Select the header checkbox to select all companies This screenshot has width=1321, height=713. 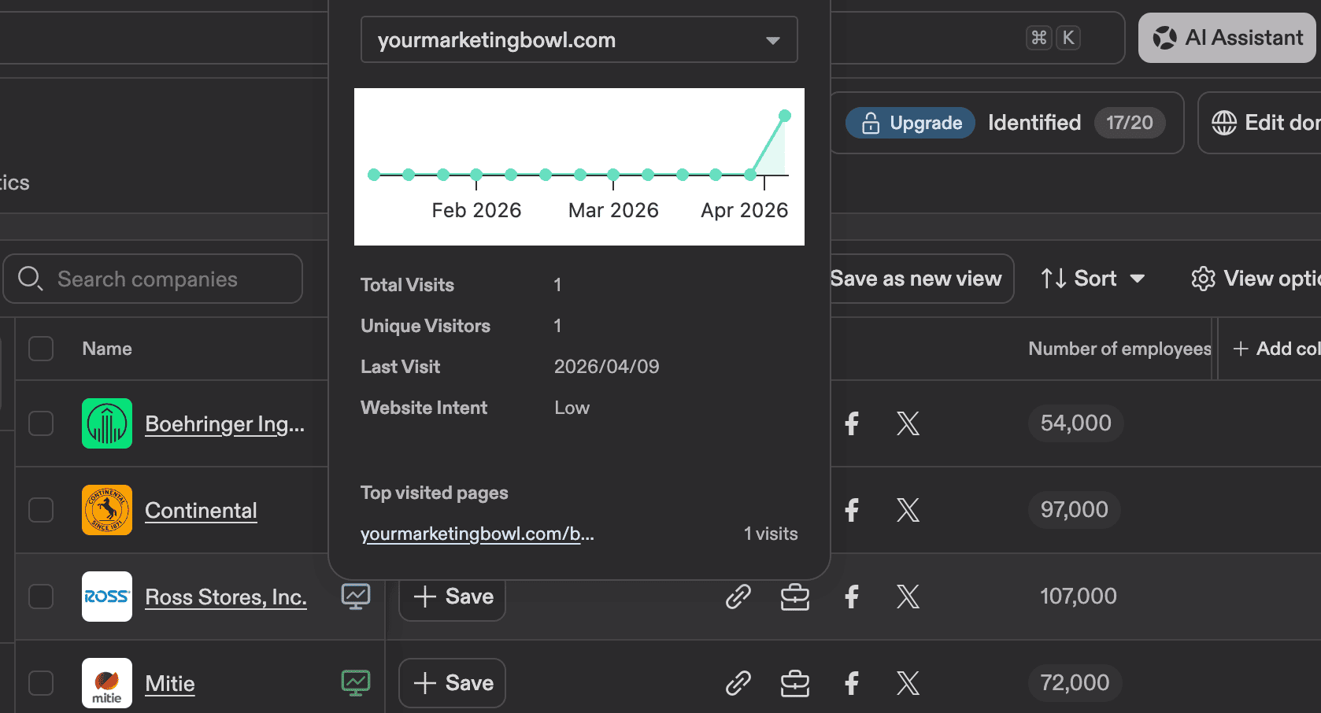(x=40, y=349)
